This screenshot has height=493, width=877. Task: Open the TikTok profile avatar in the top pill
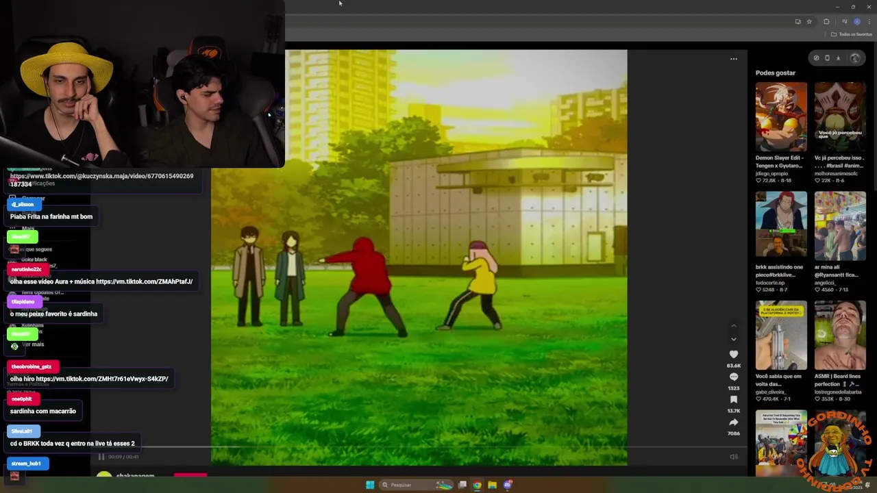click(854, 58)
